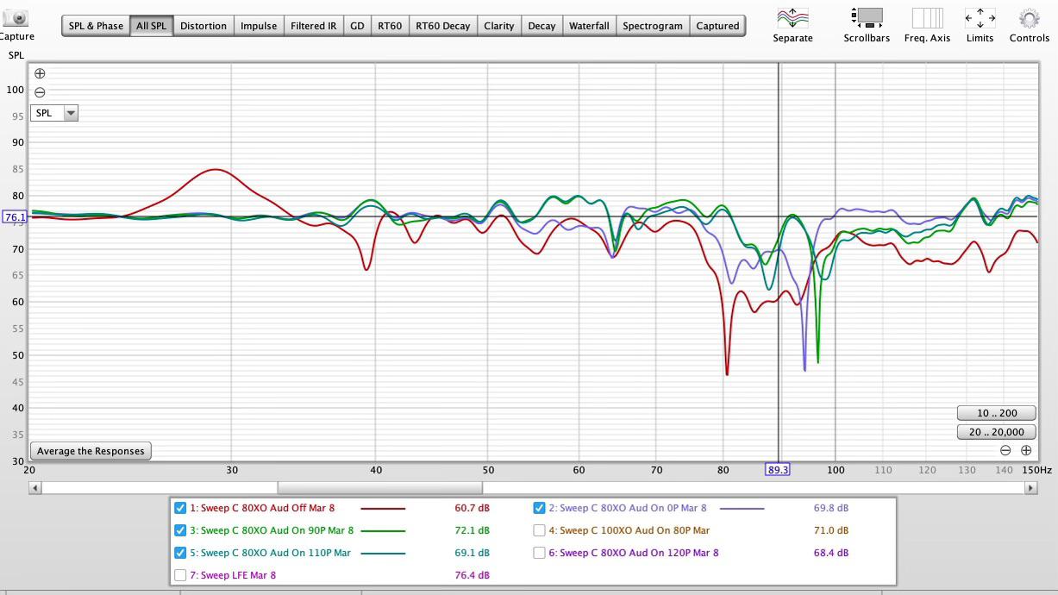Viewport: 1058px width, 595px height.
Task: Enable trace 6 Sweep C 80XO Aud On 120P
Action: pos(539,553)
